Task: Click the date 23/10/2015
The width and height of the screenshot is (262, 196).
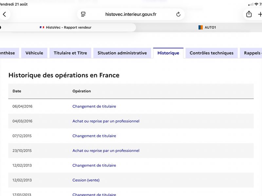Action: pos(22,151)
